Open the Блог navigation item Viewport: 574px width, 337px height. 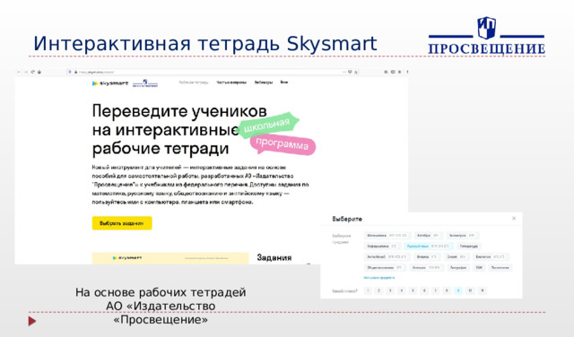point(284,82)
